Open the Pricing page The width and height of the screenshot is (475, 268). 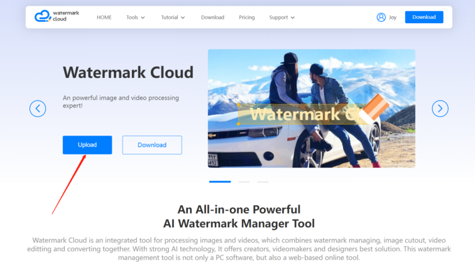coord(246,18)
